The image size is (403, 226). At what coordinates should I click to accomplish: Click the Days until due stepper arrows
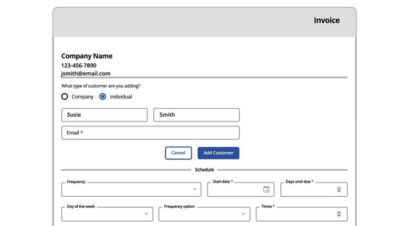point(339,189)
